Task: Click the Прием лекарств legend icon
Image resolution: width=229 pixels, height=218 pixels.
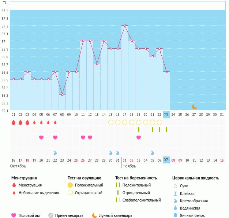Action: [x=51, y=215]
